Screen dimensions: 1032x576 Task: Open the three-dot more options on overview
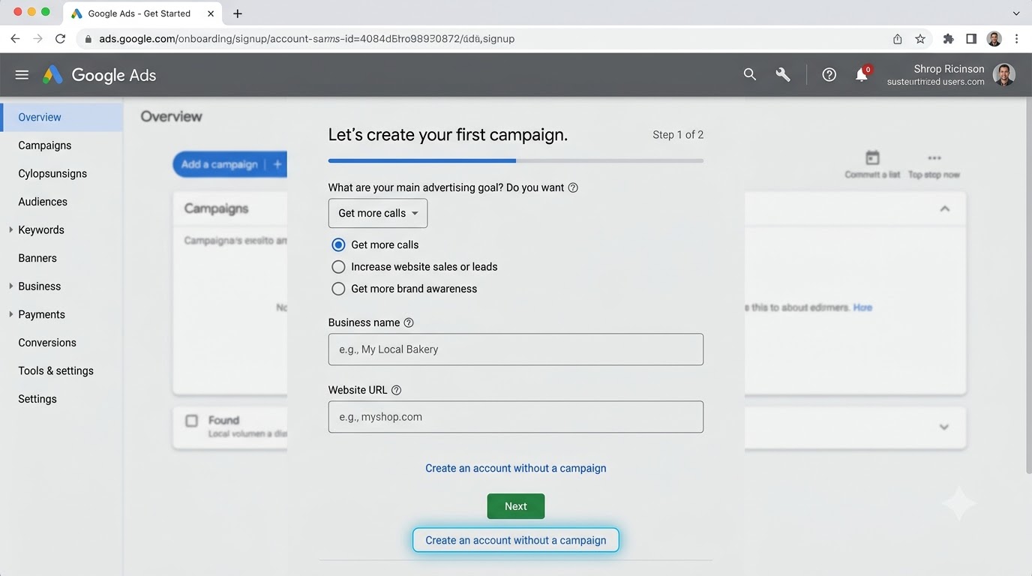pyautogui.click(x=934, y=158)
